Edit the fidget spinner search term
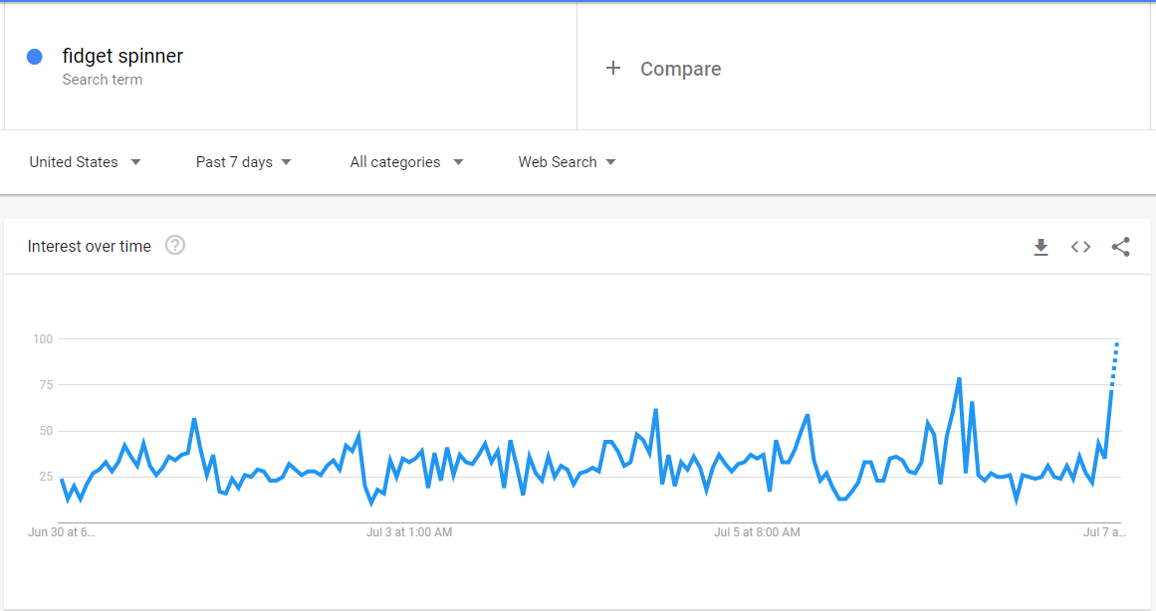The height and width of the screenshot is (611, 1156). pos(122,56)
